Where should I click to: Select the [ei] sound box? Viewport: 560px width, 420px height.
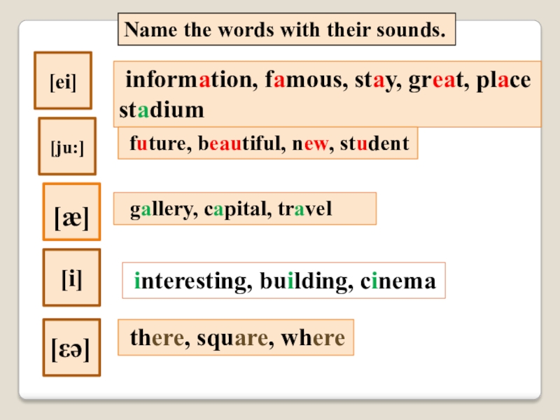click(62, 81)
